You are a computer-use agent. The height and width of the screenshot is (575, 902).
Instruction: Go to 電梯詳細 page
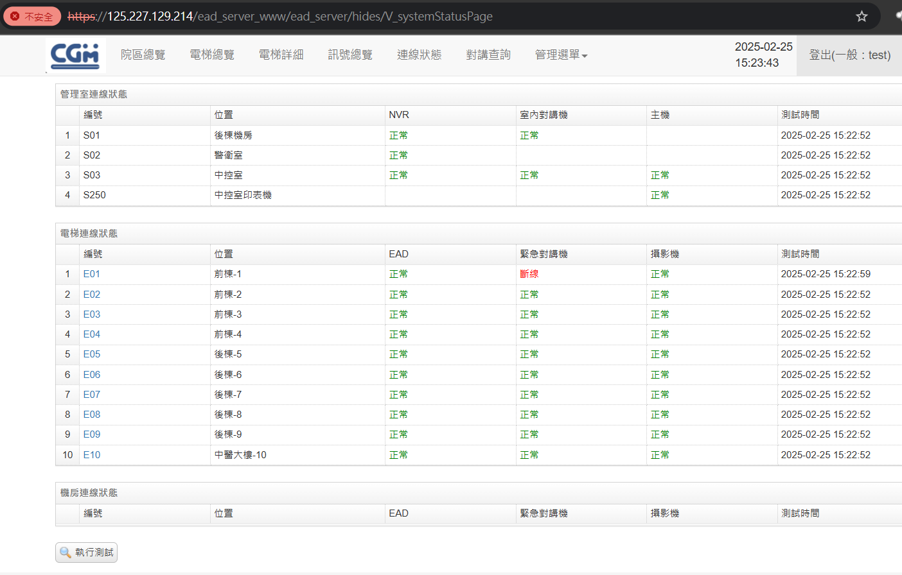(x=281, y=55)
